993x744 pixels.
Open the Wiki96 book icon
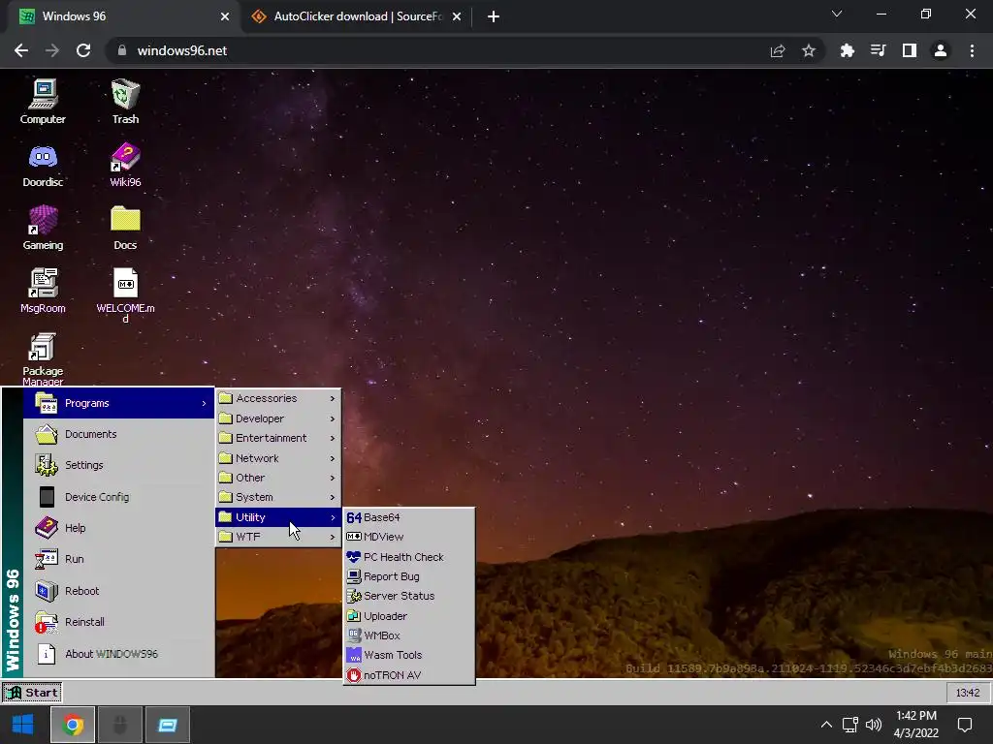pos(125,165)
